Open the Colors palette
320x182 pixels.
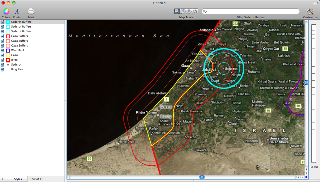6,11
